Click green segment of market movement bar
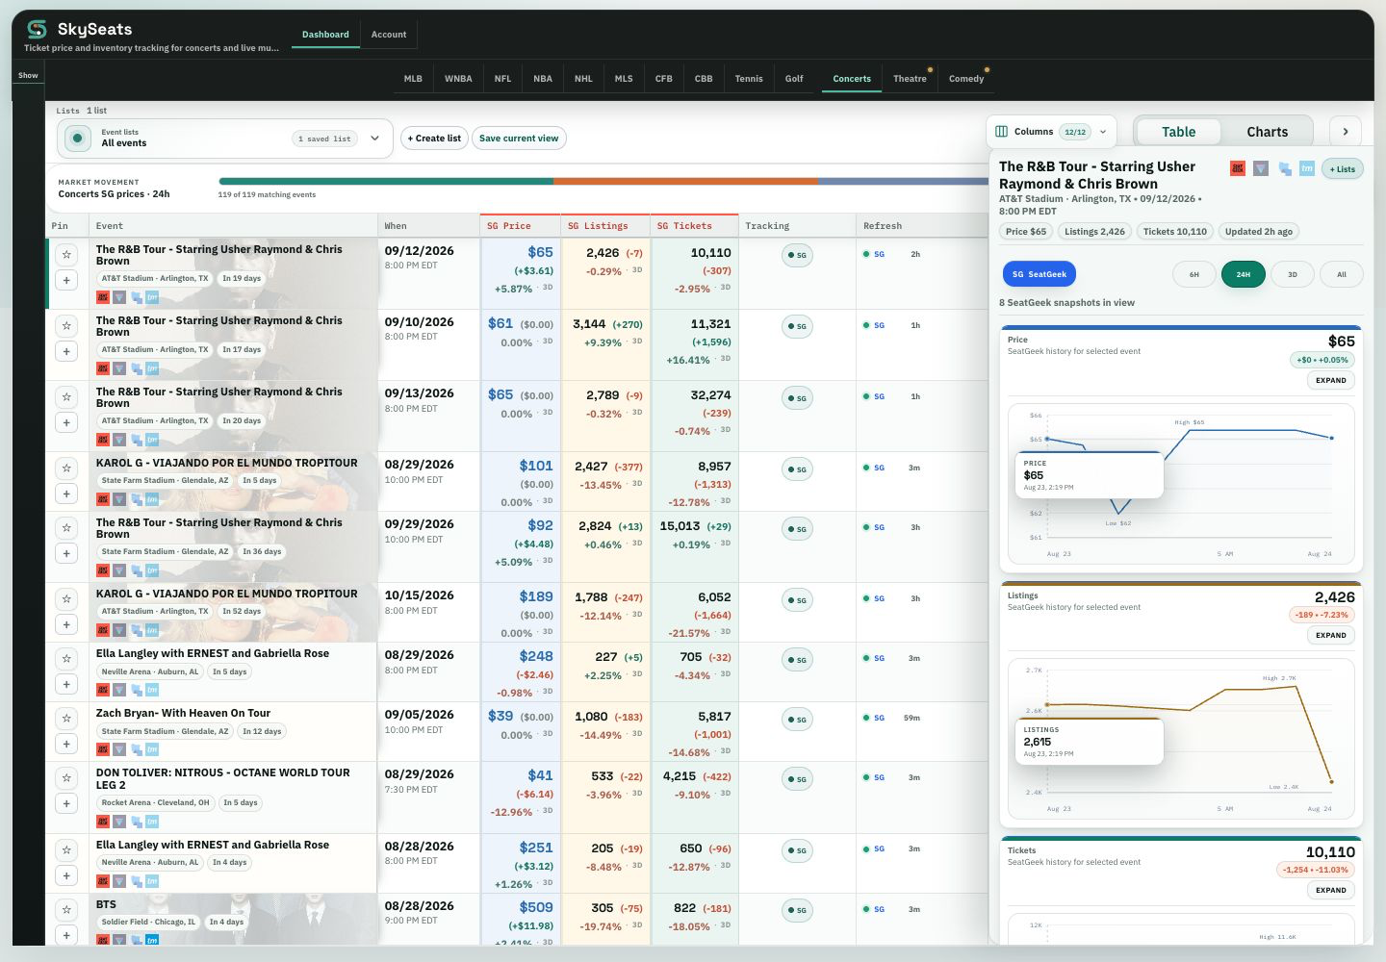 (x=386, y=181)
